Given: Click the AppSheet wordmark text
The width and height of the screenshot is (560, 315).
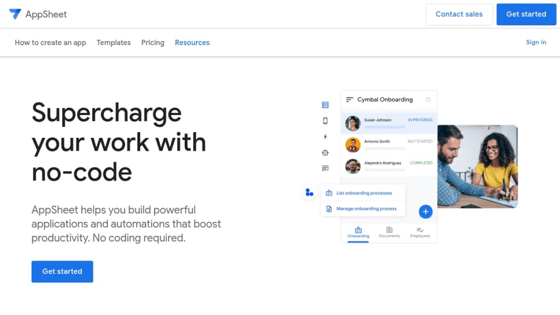Looking at the screenshot, I should click(x=46, y=15).
